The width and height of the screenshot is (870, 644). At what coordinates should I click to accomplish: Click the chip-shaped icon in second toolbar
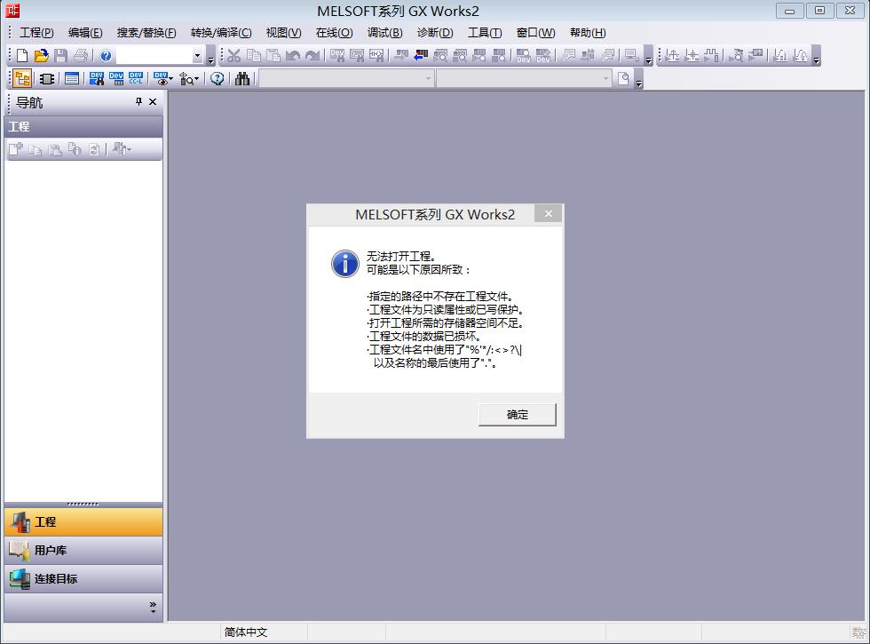47,78
